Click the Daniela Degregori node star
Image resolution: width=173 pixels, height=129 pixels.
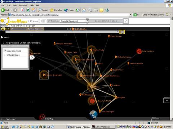pyautogui.click(x=44, y=75)
